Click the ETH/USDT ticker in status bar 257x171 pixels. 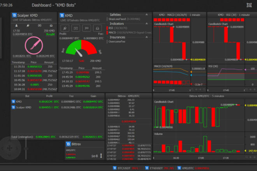tap(159, 168)
